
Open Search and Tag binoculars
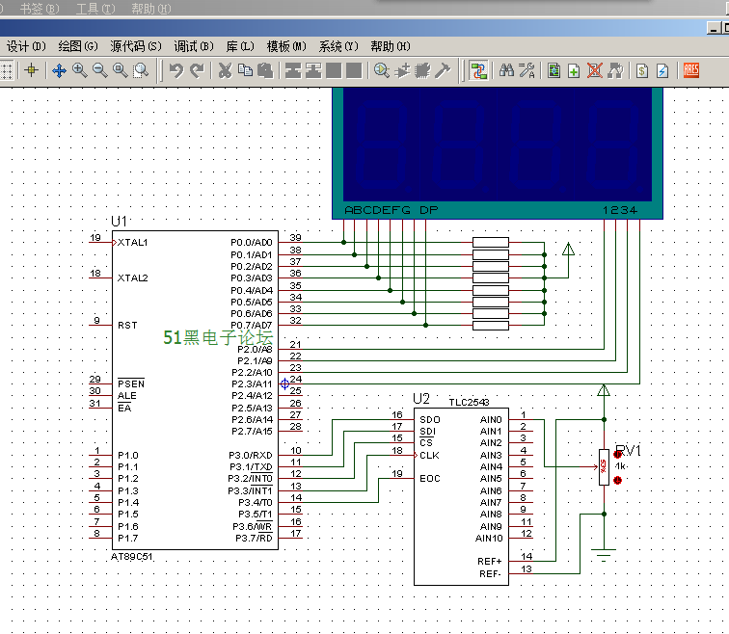(x=506, y=70)
